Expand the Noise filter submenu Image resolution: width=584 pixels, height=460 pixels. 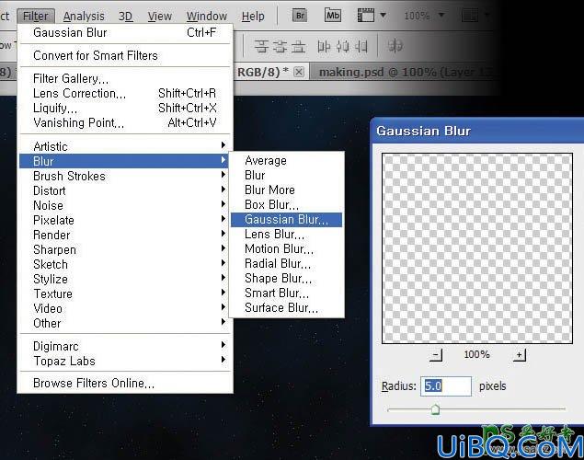point(125,205)
